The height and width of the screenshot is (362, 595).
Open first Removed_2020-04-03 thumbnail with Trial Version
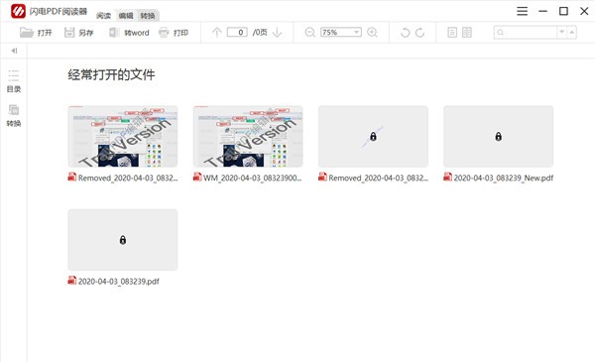(123, 136)
